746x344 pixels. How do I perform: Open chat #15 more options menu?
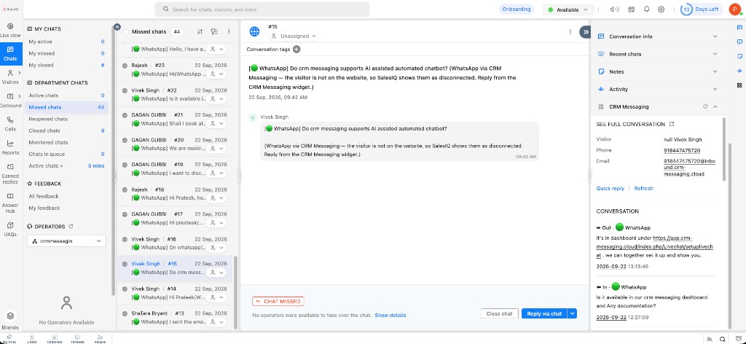point(570,31)
